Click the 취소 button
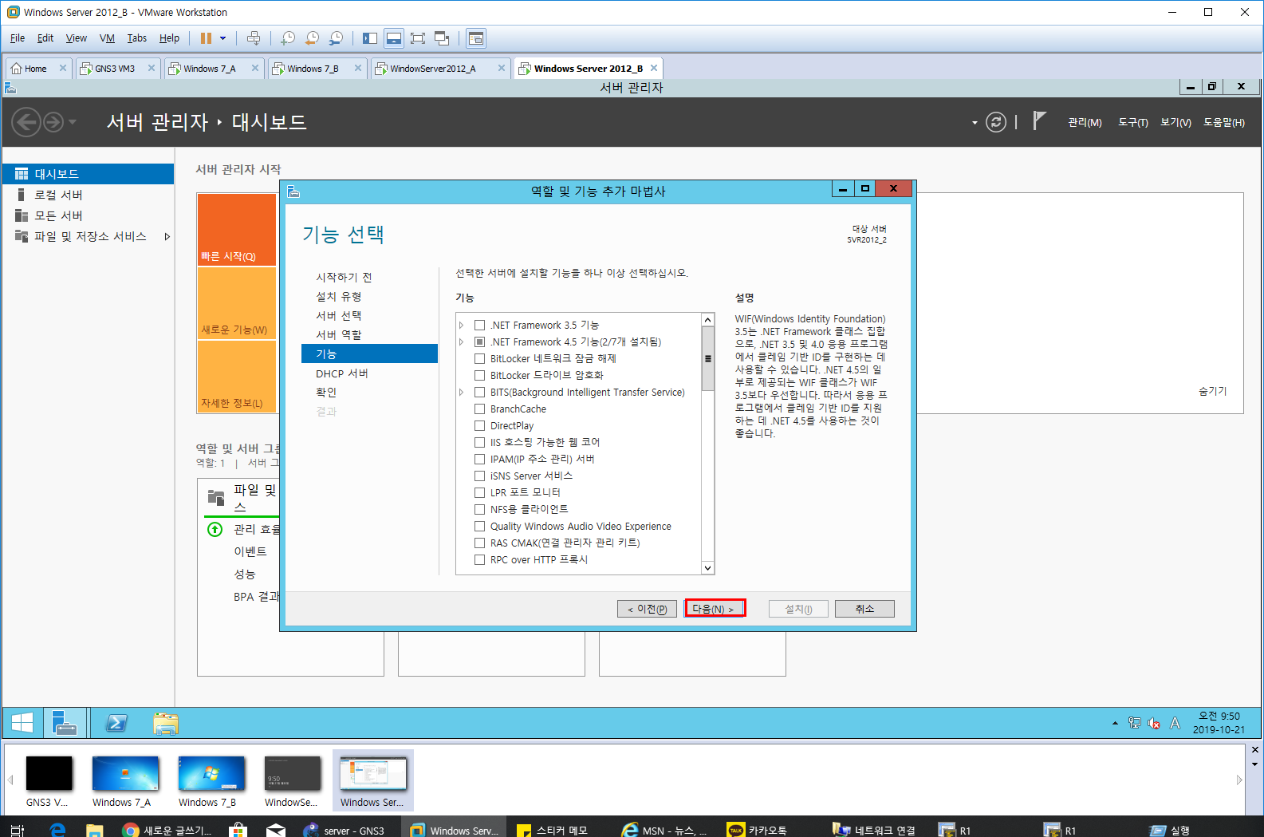1264x837 pixels. pos(864,609)
